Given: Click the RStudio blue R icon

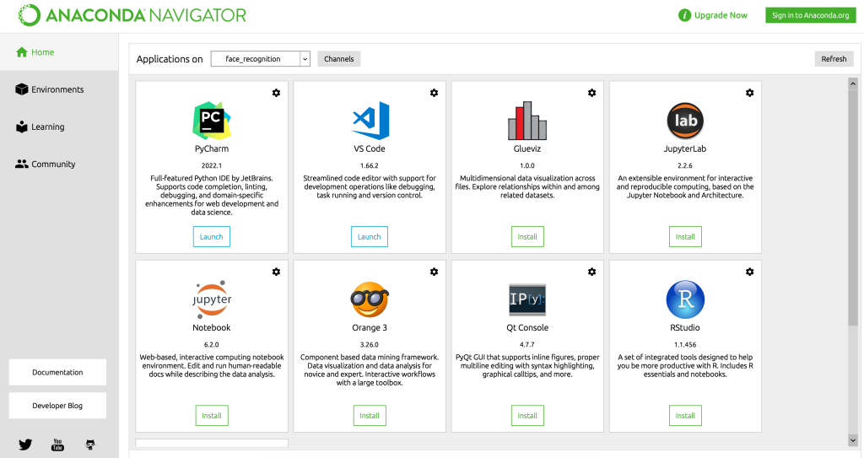Looking at the screenshot, I should click(685, 300).
